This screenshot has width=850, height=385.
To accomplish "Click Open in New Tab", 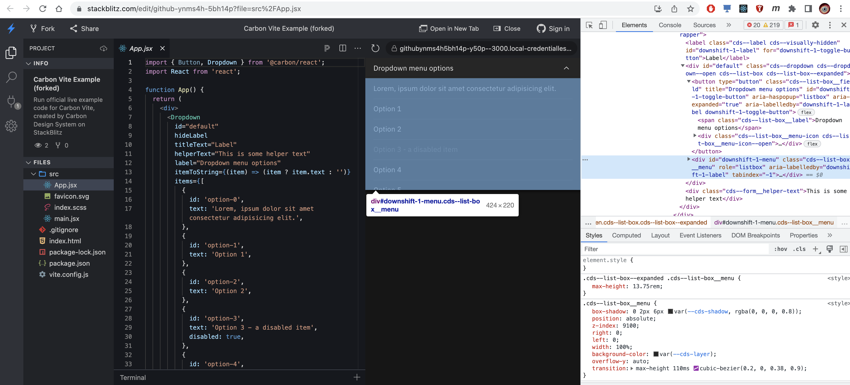I will point(449,29).
